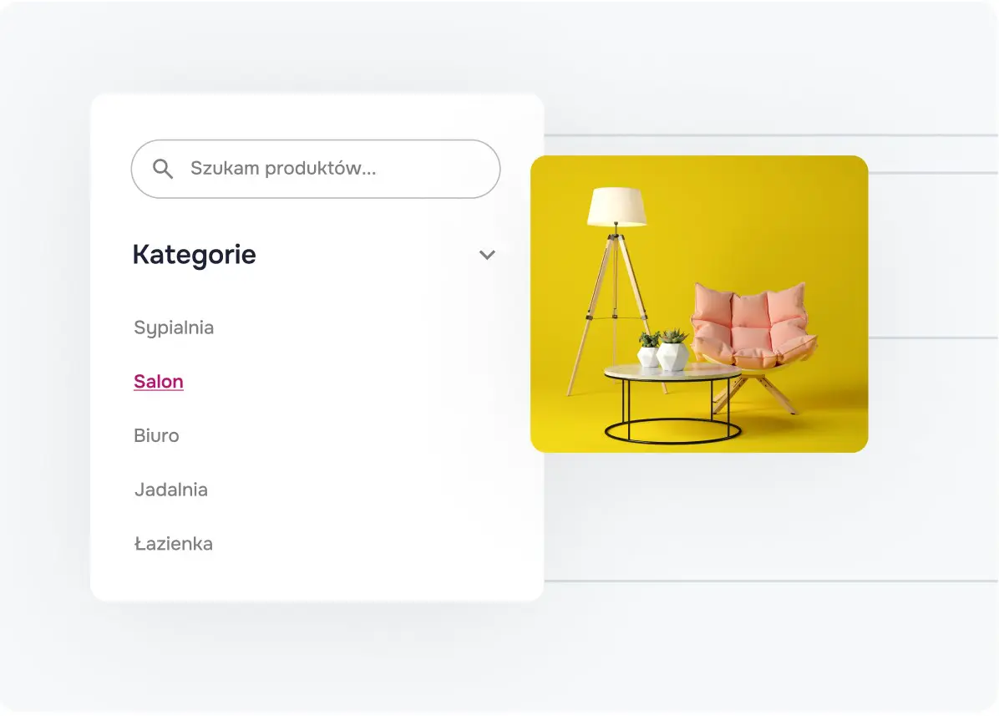Click blank space below Łazienka in the panel
999x716 pixels.
(317, 578)
